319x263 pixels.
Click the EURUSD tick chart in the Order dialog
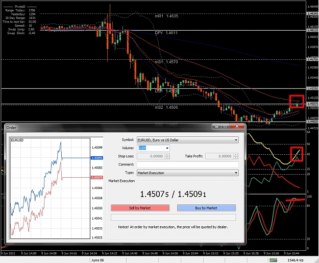click(x=50, y=188)
